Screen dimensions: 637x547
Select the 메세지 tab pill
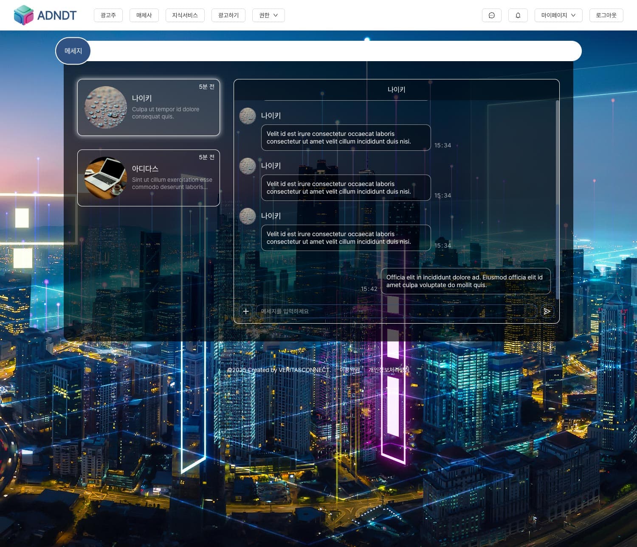click(x=73, y=51)
